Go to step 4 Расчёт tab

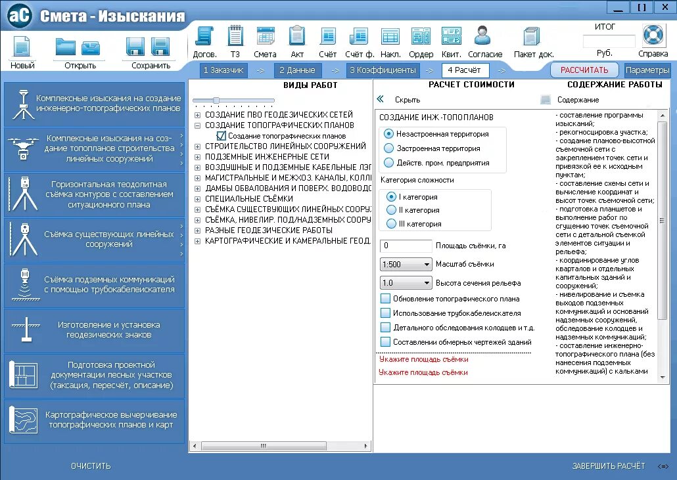coord(465,70)
